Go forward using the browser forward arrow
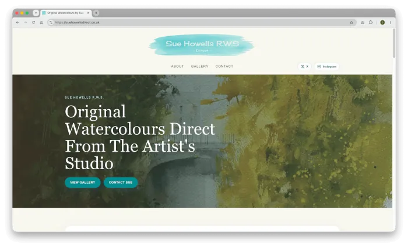 pos(26,22)
